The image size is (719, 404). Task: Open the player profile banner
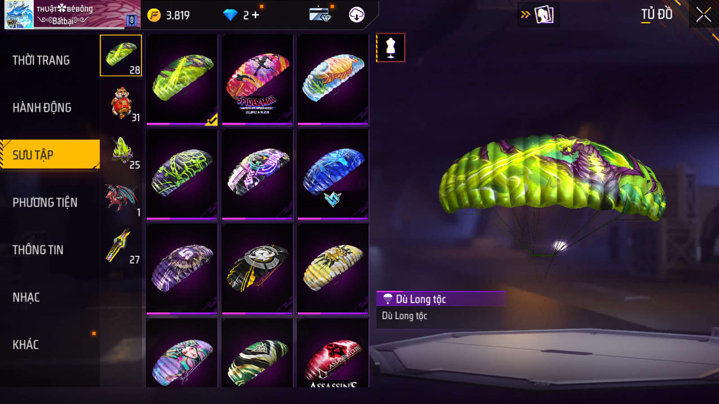[72, 14]
